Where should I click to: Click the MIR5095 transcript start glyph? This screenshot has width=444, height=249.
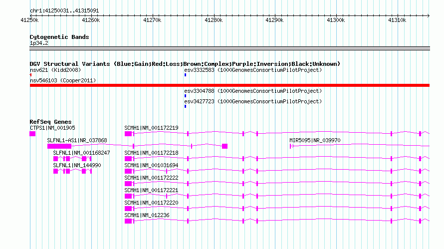pos(292,146)
